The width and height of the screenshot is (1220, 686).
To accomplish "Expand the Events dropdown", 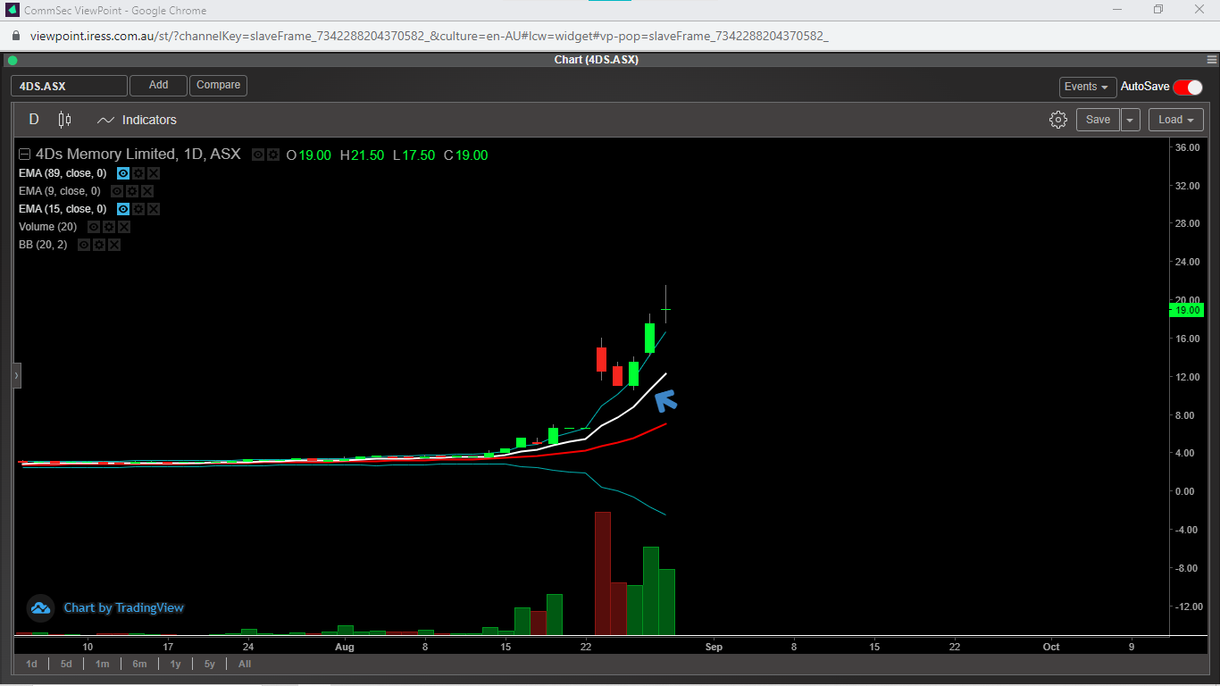I will coord(1088,87).
